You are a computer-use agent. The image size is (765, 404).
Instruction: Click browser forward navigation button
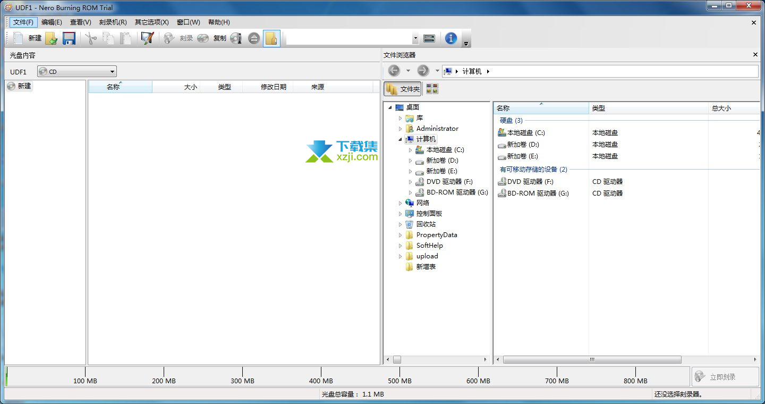423,71
